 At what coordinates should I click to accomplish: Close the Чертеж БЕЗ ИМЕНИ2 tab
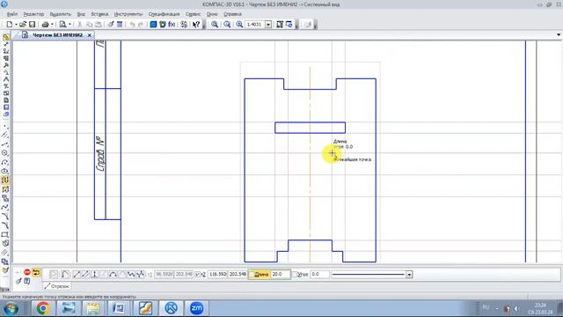click(90, 35)
